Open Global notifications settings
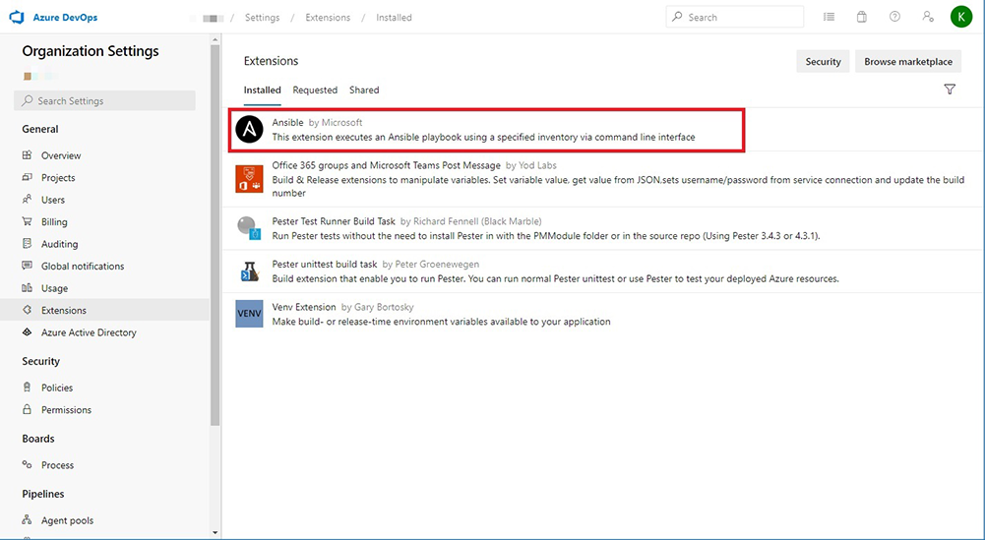 click(x=83, y=266)
